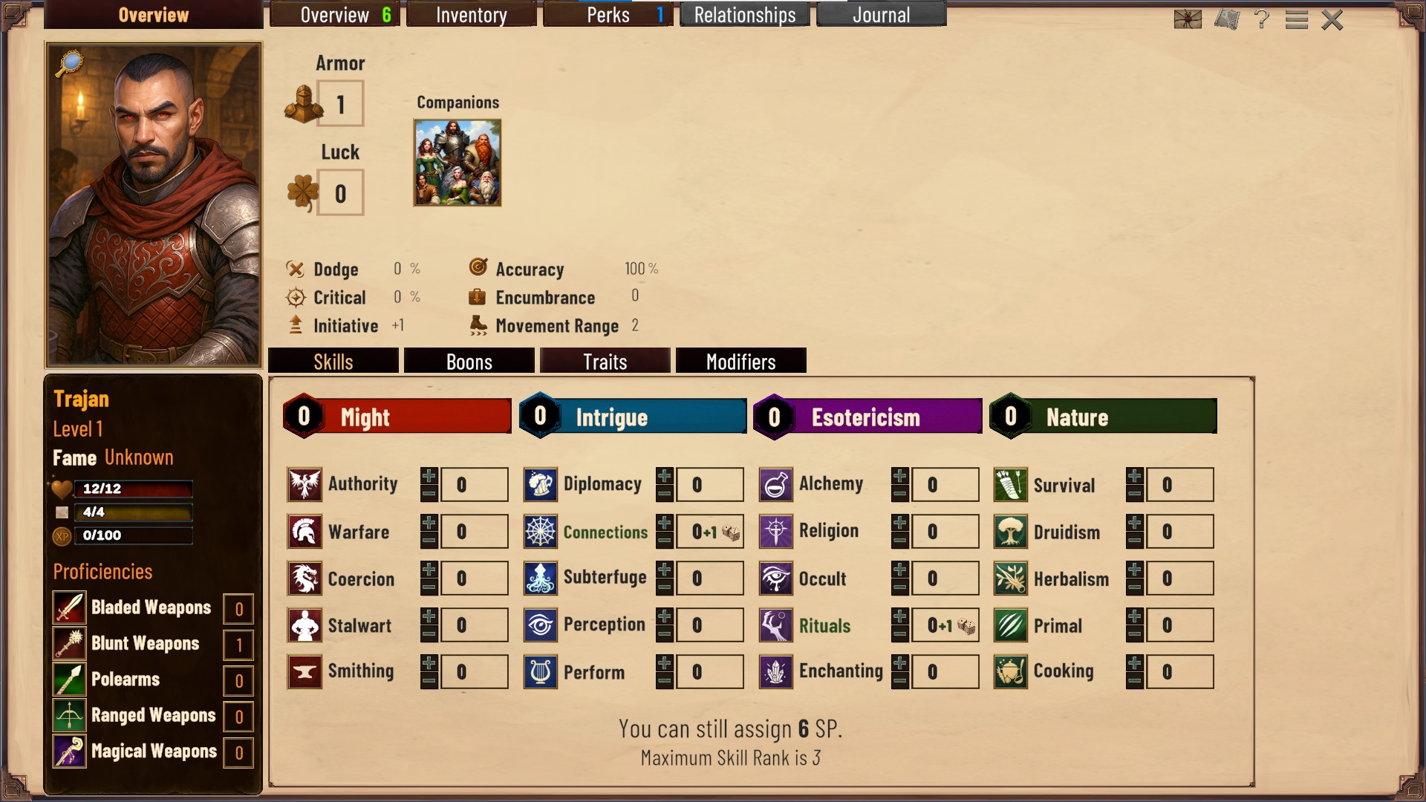Switch to the Boons subtab
Viewport: 1426px width, 802px height.
point(469,362)
